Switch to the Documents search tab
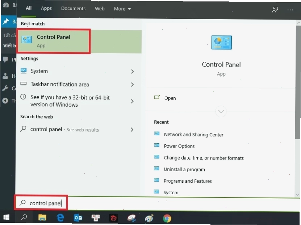This screenshot has width=301, height=225. 73,8
